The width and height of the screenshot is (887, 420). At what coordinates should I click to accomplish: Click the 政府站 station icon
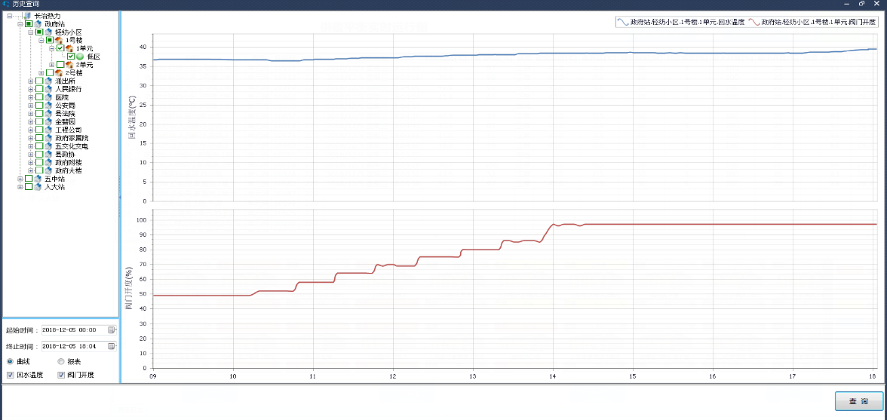[38, 24]
